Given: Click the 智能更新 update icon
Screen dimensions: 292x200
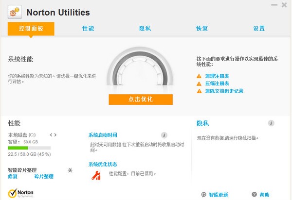Looking at the screenshot, I should click(x=204, y=195).
